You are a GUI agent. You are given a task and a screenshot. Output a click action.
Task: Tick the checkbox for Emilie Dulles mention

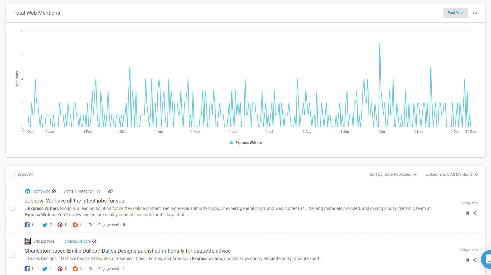click(12, 255)
